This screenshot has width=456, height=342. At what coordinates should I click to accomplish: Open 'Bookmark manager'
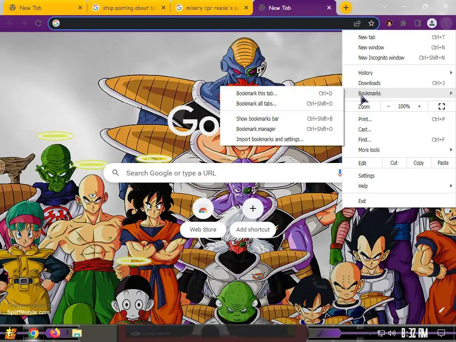point(282,129)
